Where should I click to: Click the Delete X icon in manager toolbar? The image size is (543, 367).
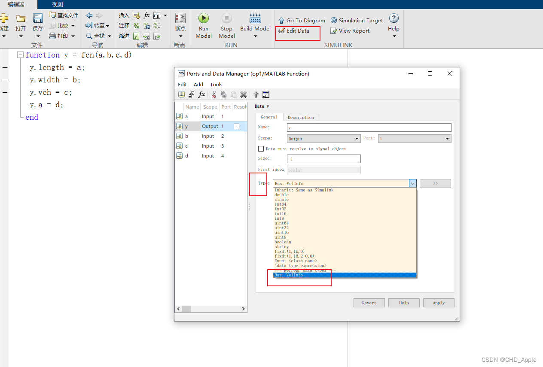tap(244, 94)
